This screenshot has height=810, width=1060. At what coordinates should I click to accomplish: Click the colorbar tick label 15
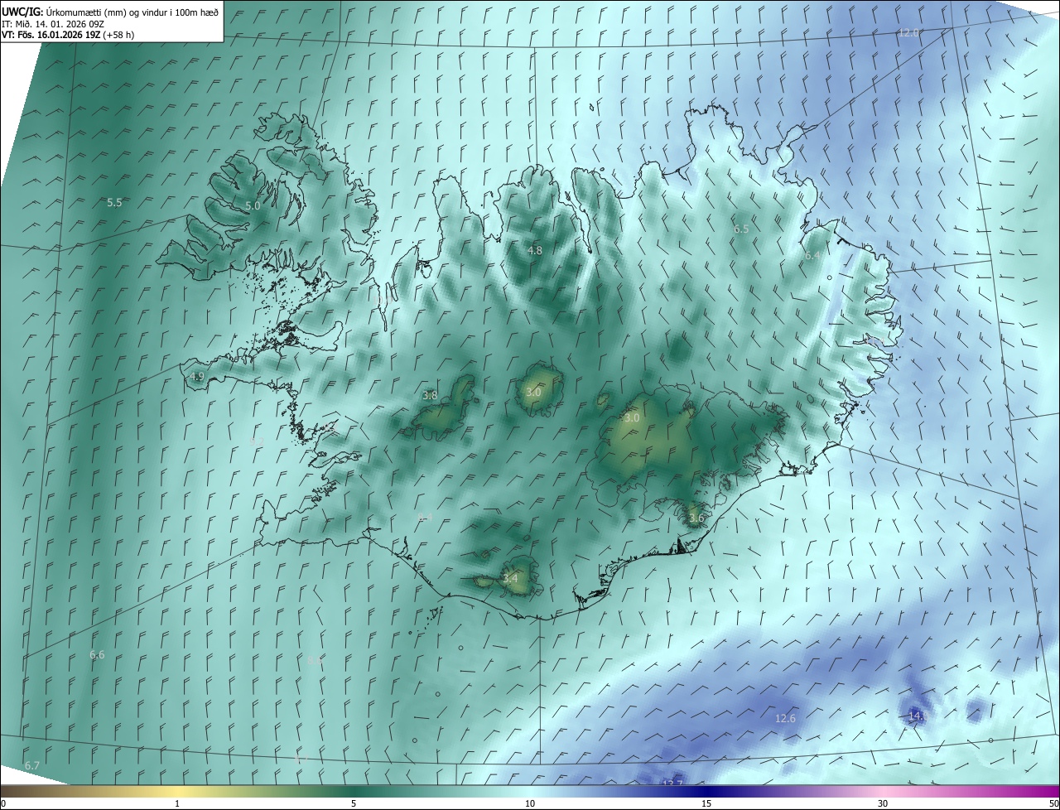(706, 803)
